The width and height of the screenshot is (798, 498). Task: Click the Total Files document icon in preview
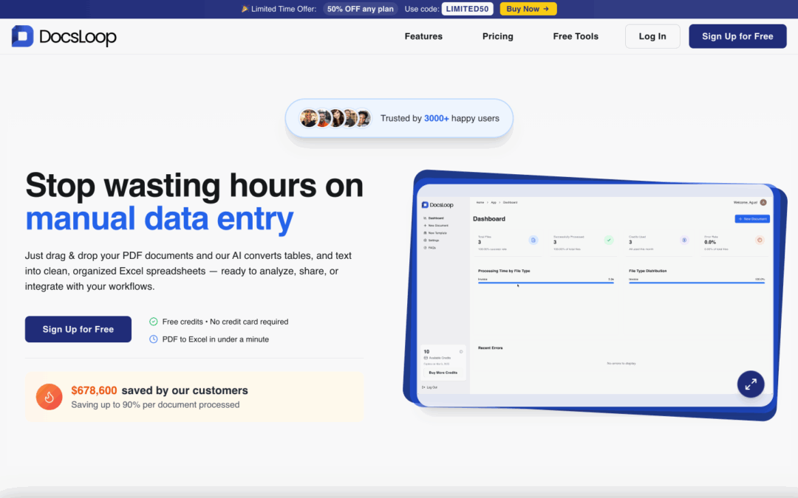(x=533, y=240)
